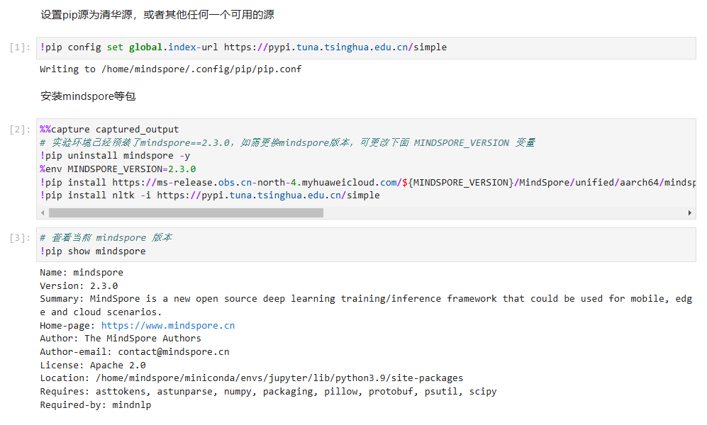Click the 'Summary: MindSpore is a new' line

coord(366,305)
